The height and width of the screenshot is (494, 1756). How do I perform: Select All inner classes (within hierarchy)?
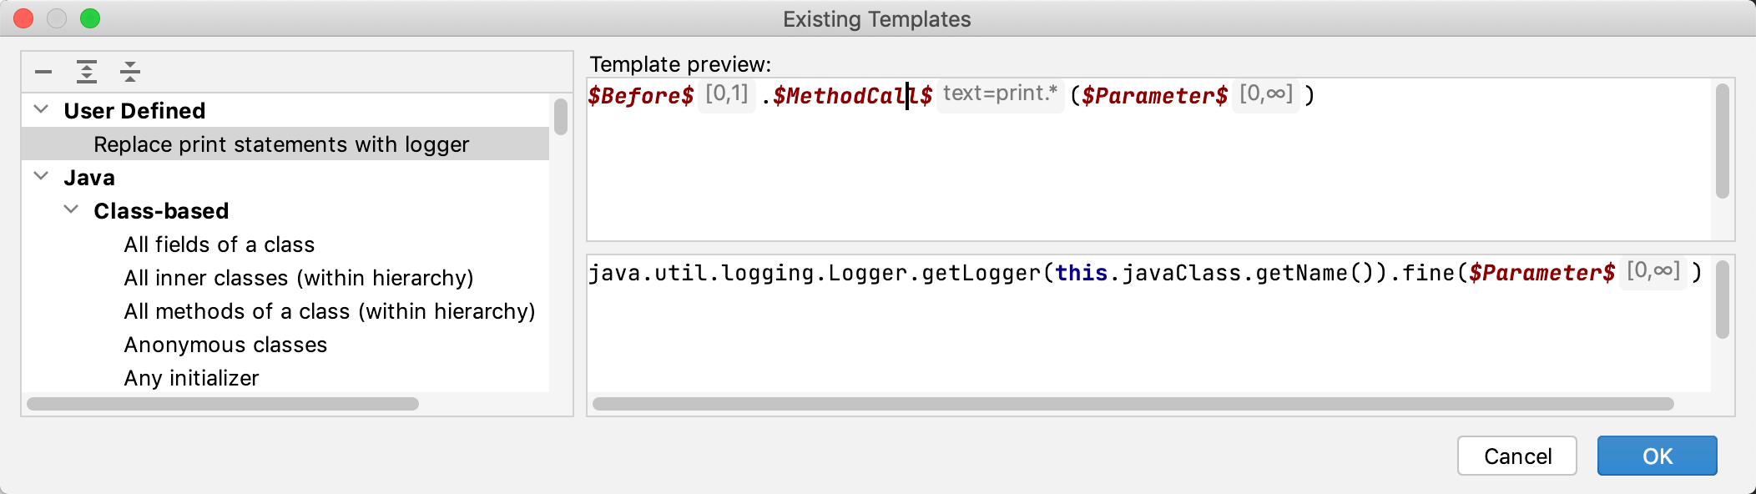click(299, 278)
